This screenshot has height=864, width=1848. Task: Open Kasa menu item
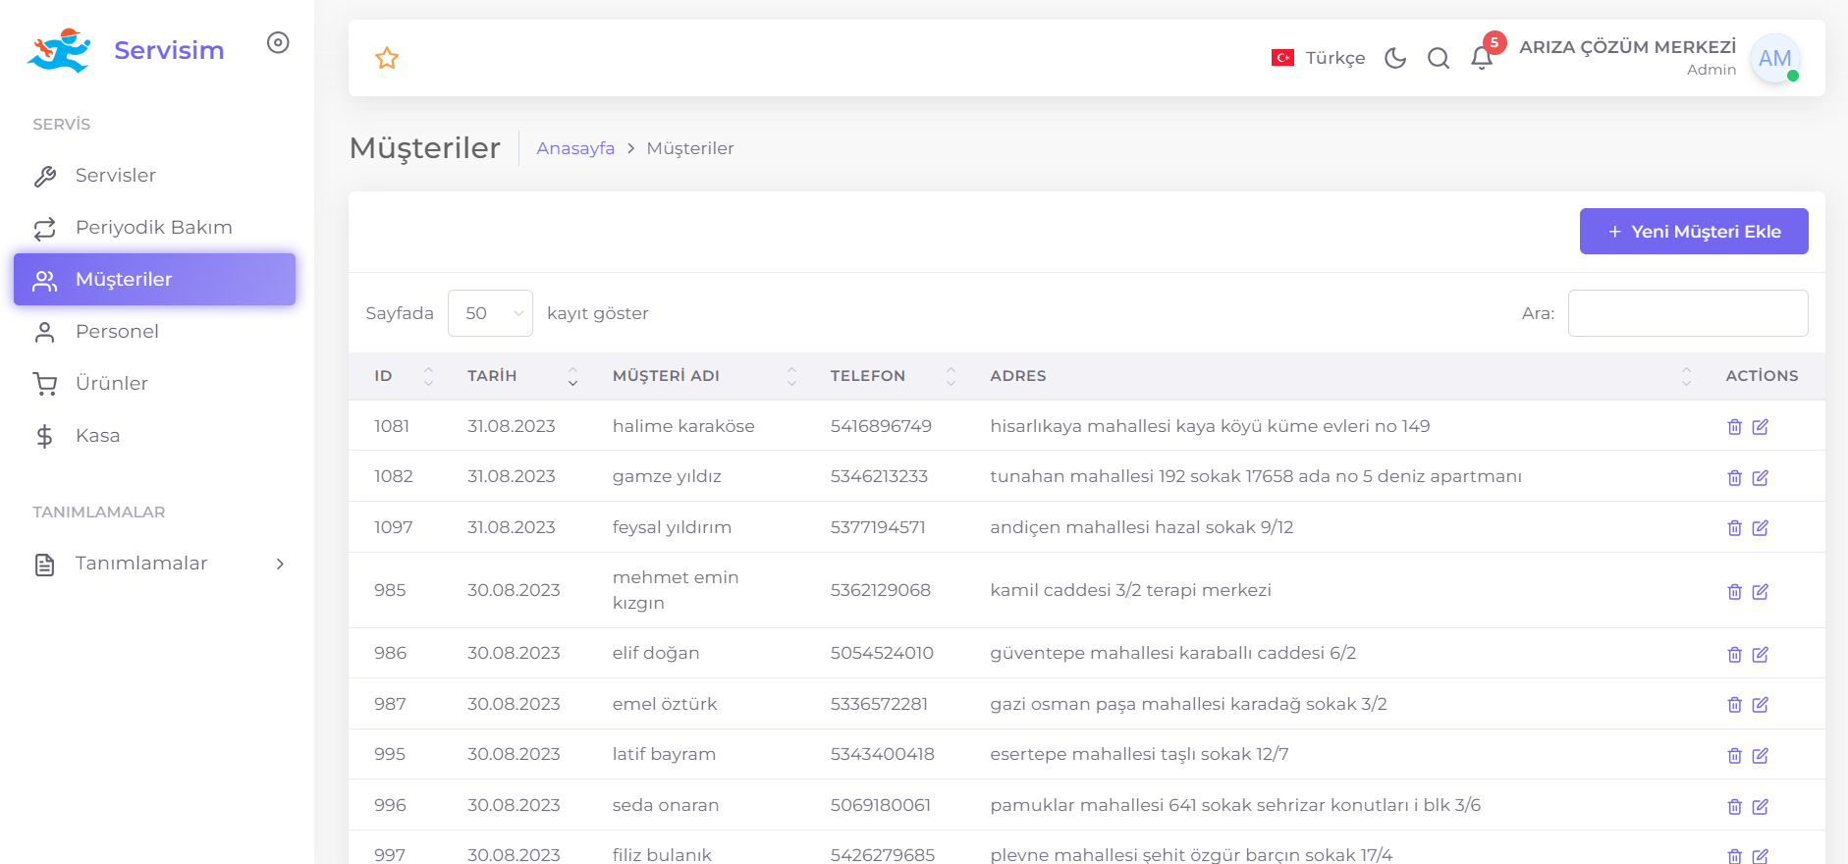[154, 436]
